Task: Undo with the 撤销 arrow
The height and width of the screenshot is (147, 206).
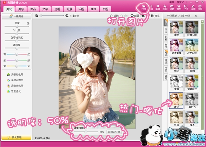Action: (114, 16)
